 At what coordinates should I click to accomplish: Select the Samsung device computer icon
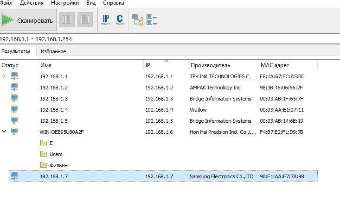point(14,176)
